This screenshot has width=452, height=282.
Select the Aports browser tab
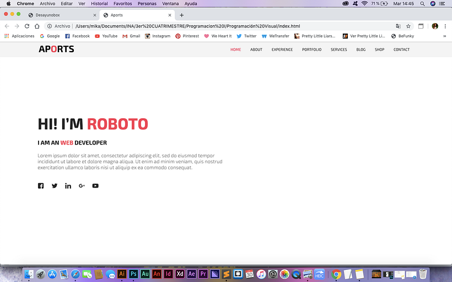click(x=137, y=15)
